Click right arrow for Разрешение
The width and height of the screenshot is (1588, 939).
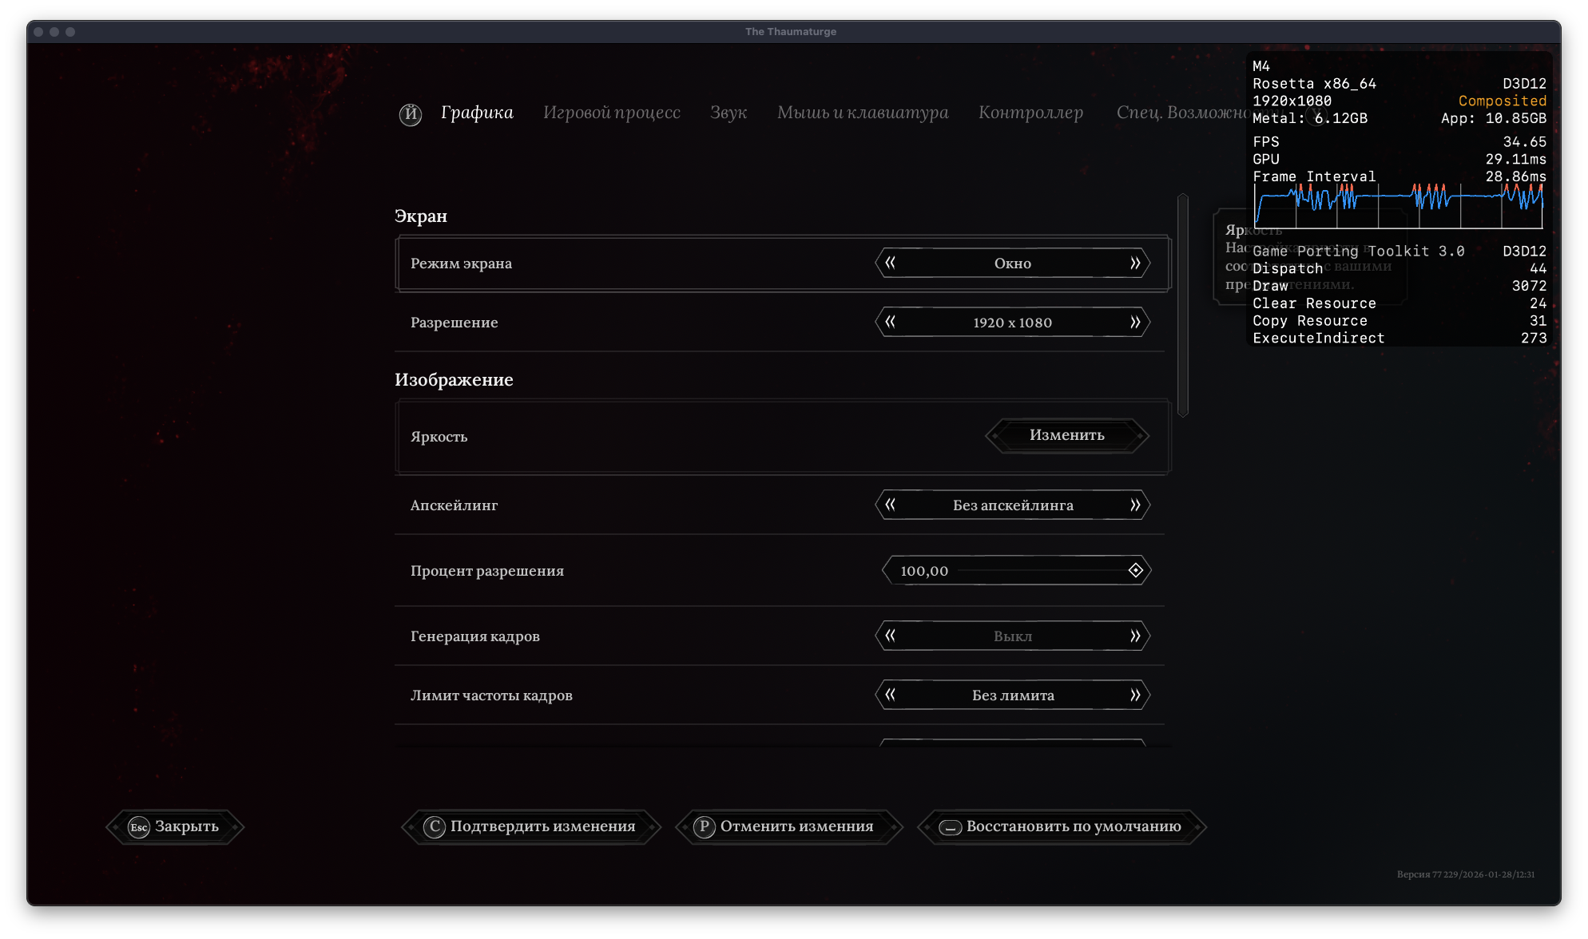point(1135,322)
